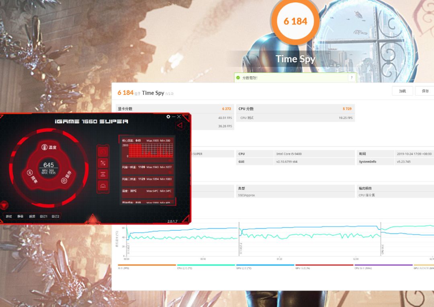Click the 显卡测试 2 marker on the chart

click(241, 249)
